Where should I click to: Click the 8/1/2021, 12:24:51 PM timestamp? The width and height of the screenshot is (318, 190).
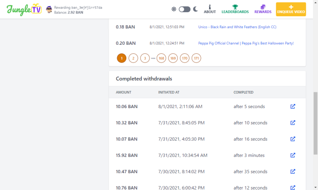[x=167, y=43]
